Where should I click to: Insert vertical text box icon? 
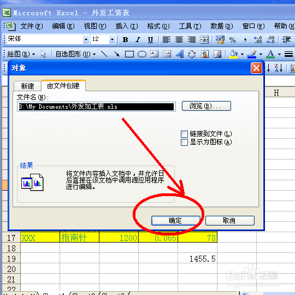167,54
